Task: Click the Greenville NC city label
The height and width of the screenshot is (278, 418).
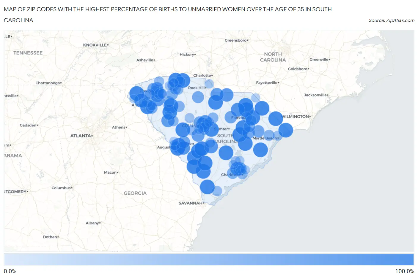Action: [319, 59]
